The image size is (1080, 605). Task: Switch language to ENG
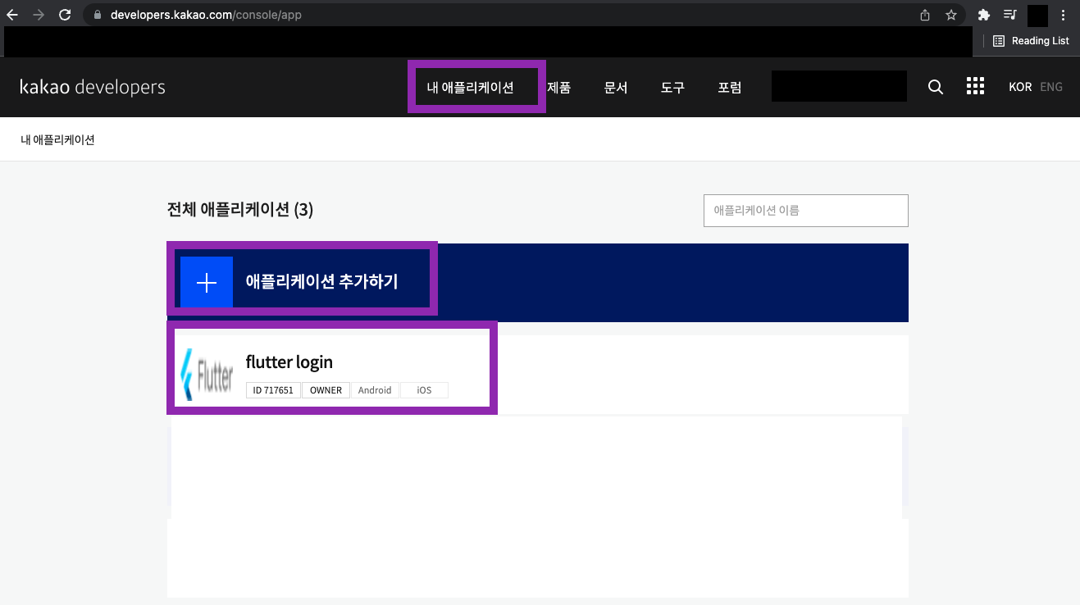click(x=1051, y=87)
